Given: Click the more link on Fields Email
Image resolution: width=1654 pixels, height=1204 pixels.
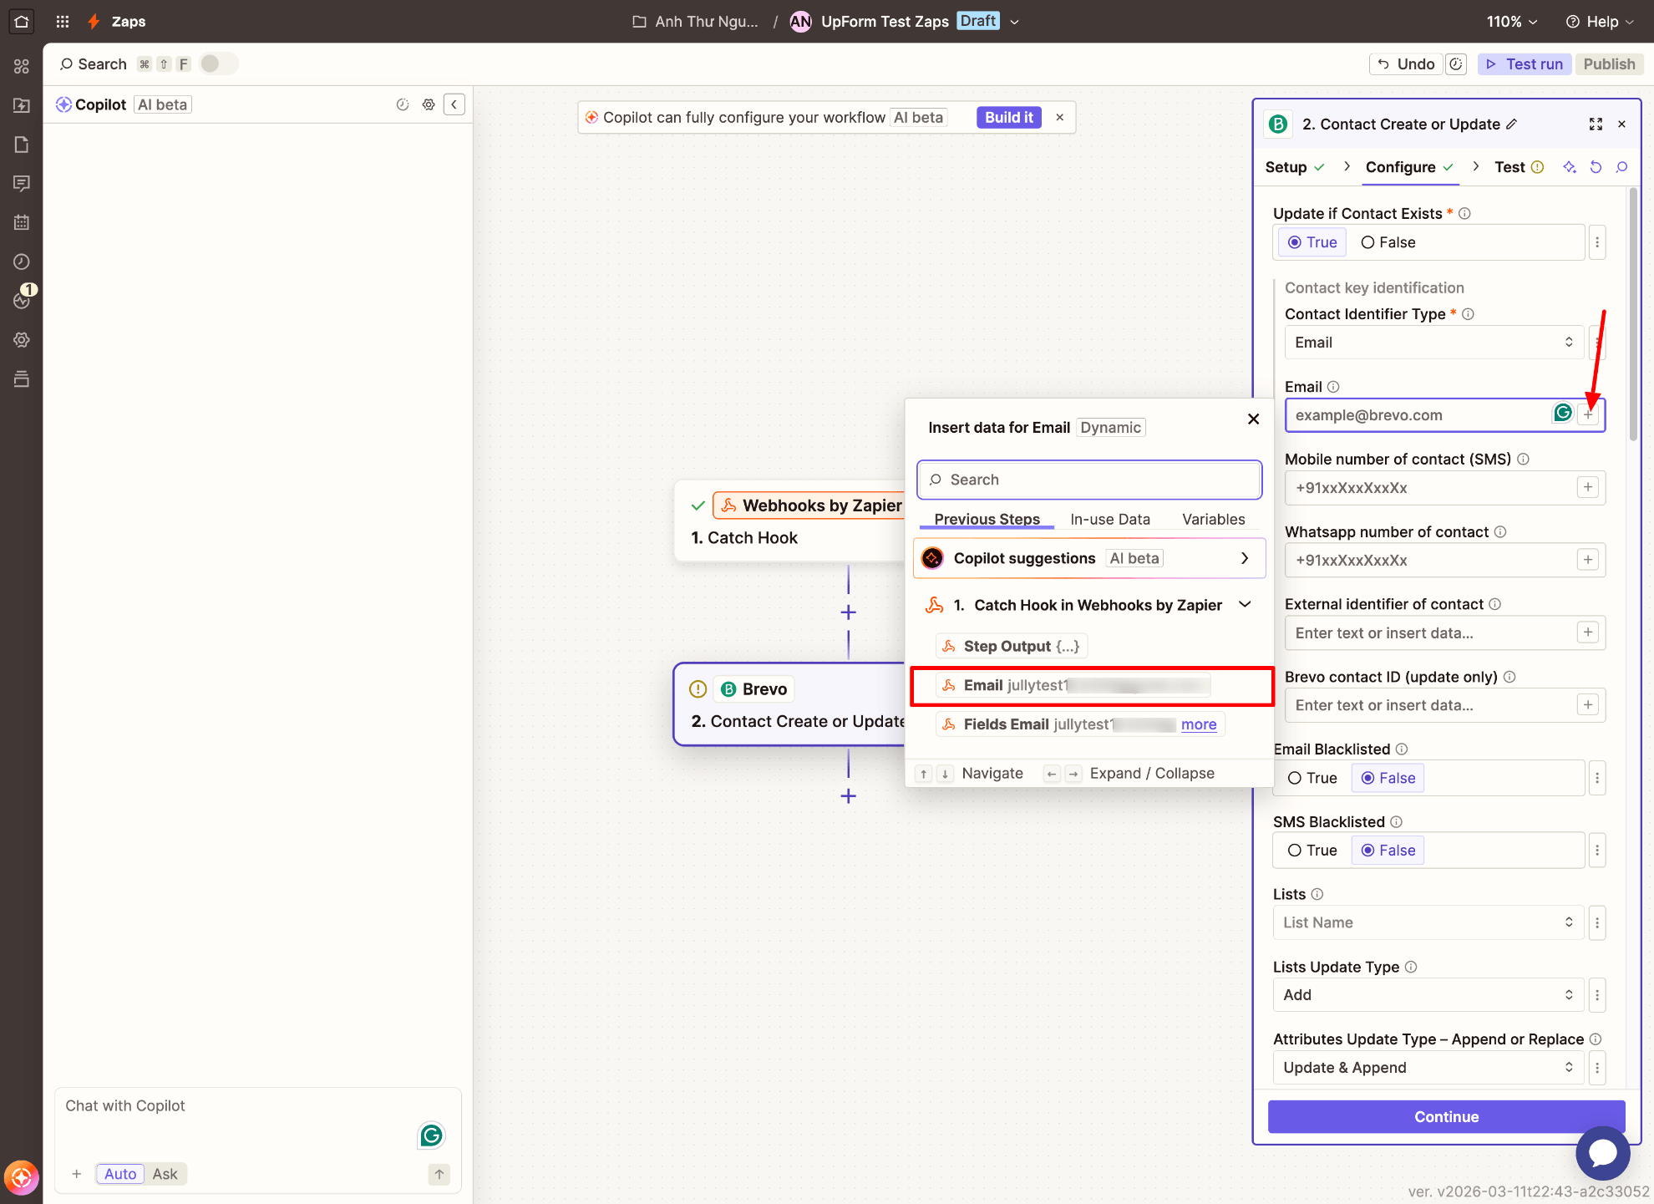Looking at the screenshot, I should coord(1199,724).
